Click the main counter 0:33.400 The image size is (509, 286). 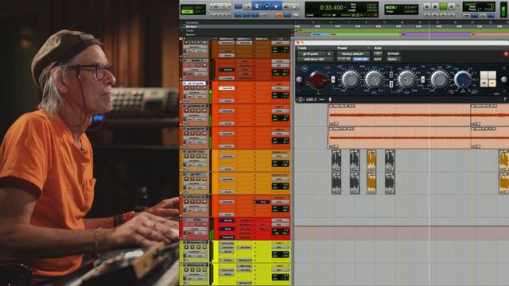point(331,7)
